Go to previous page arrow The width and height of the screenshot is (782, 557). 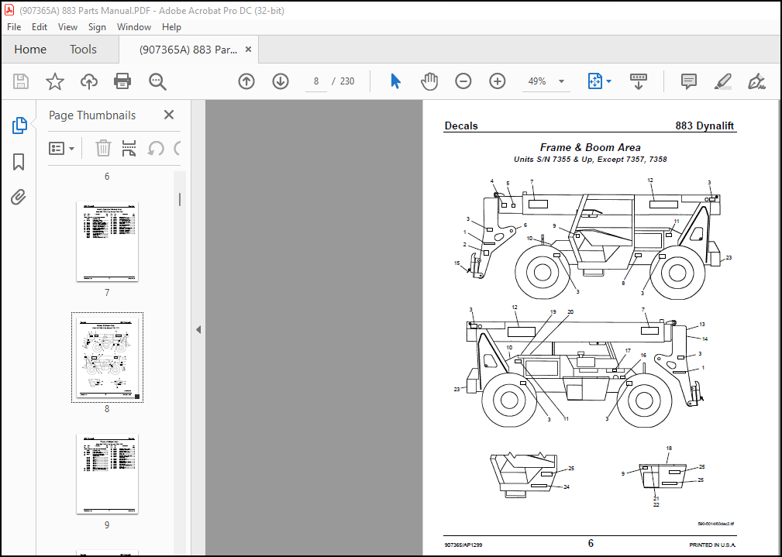pyautogui.click(x=246, y=81)
